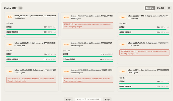Image resolution: width=173 pixels, height=101 pixels.
Task: Click 401 error message in token_oc02be8a0918 card
Action: [x=31, y=80]
